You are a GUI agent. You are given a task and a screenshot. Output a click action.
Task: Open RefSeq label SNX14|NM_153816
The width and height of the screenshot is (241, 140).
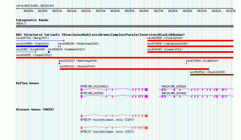pos(174,86)
